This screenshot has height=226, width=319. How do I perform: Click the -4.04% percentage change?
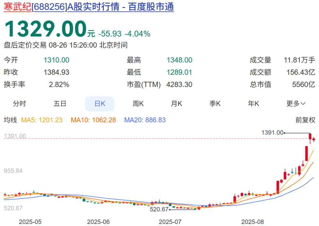point(138,34)
